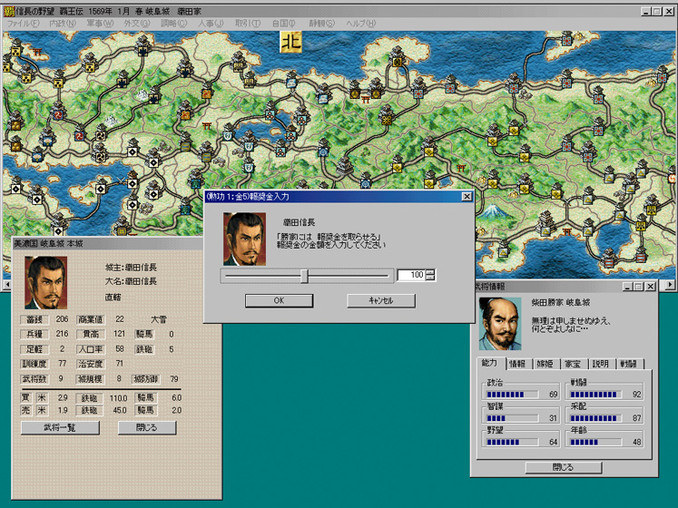Click the 采配 ability bar showing 87
Image resolution: width=678 pixels, height=508 pixels.
(x=595, y=418)
